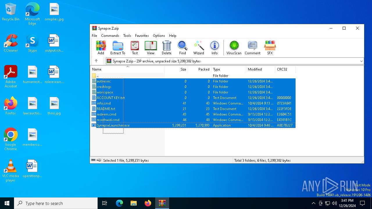372x209 pixels.
Task: Open the Options menu
Action: (159, 36)
